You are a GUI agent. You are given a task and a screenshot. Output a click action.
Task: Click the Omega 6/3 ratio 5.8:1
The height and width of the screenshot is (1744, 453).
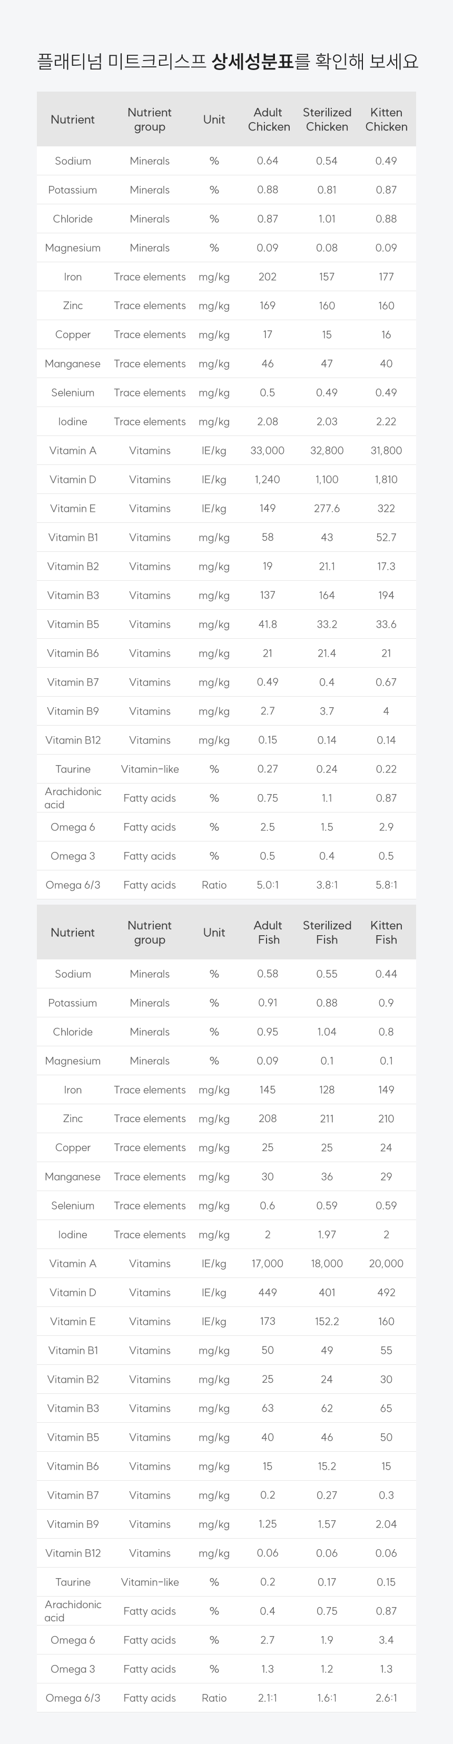[x=386, y=885]
